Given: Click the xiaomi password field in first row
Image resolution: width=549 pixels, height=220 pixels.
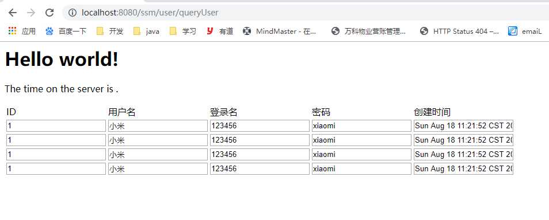Looking at the screenshot, I should click(361, 126).
